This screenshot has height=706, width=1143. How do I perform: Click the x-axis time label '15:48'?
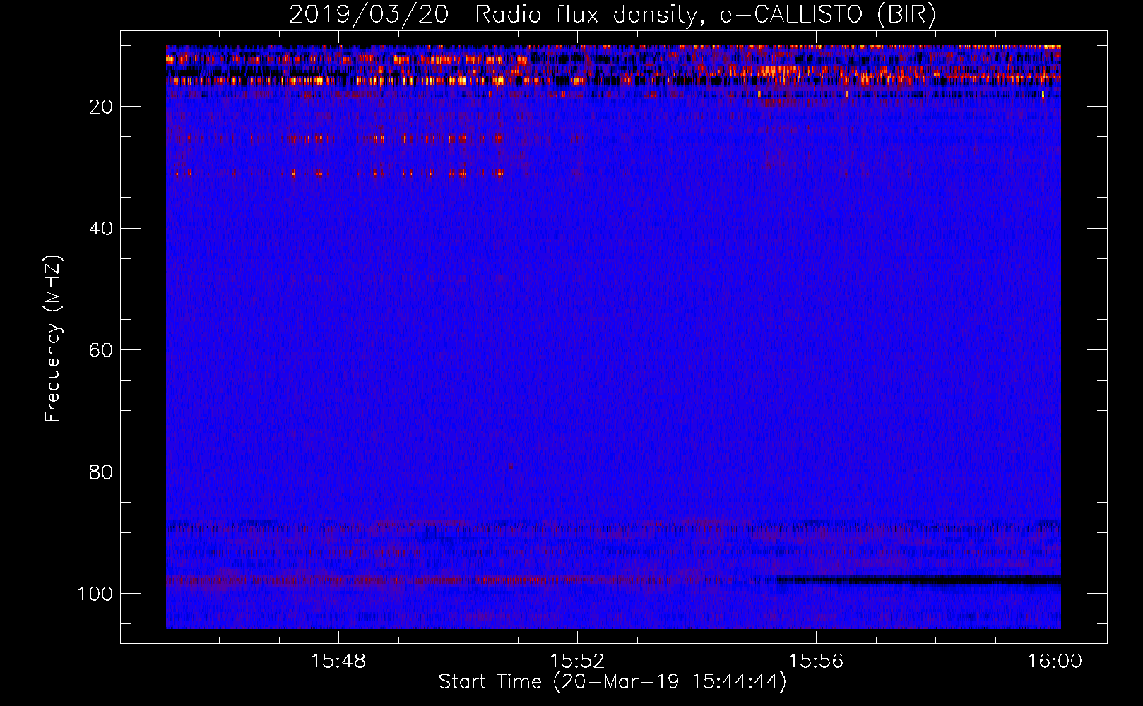coord(338,661)
